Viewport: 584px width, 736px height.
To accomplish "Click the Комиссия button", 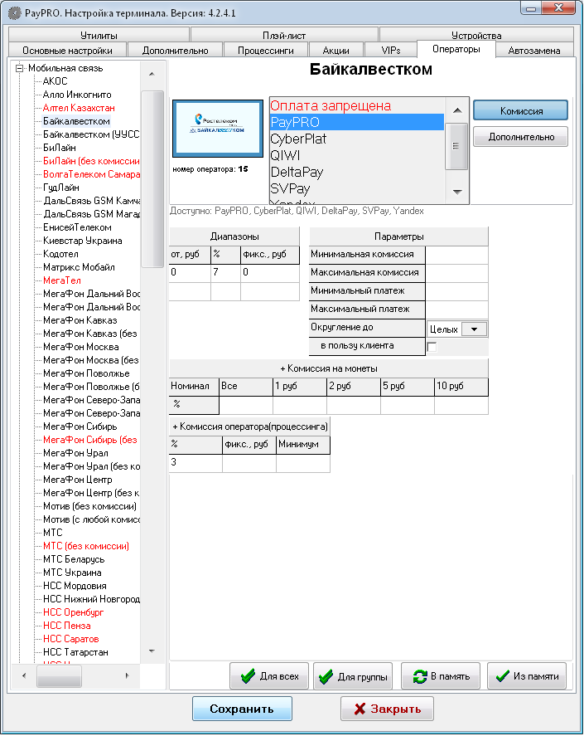I will [x=520, y=110].
